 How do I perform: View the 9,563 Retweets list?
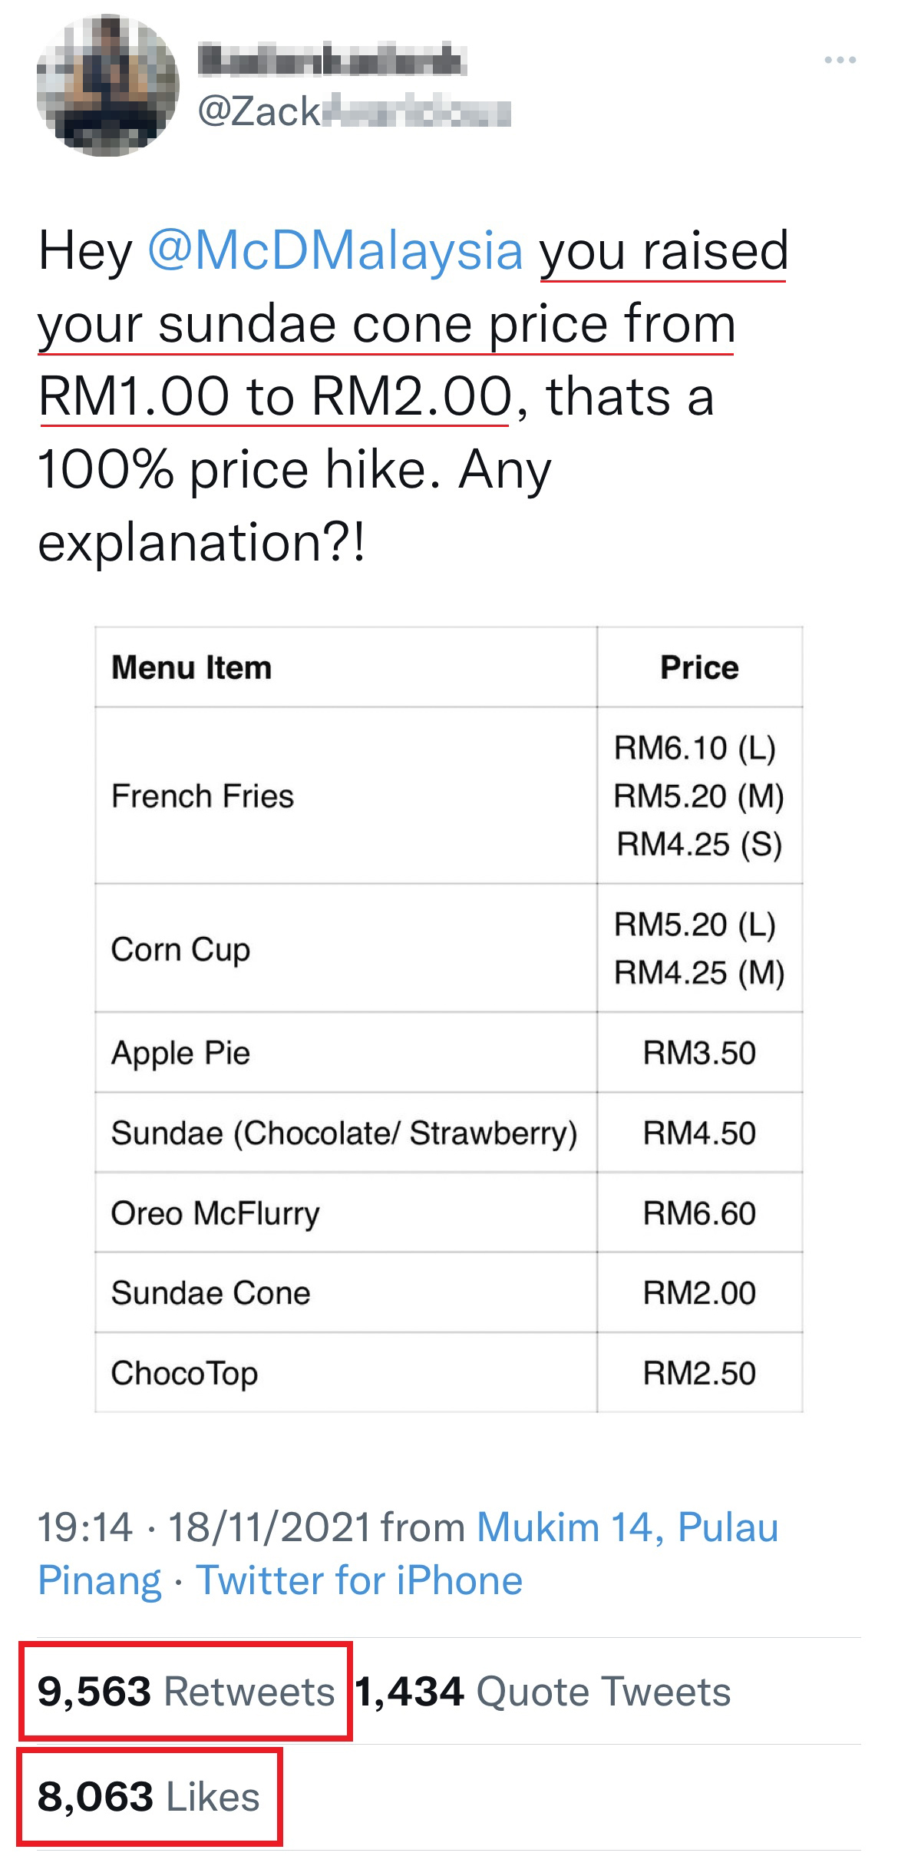click(186, 1691)
